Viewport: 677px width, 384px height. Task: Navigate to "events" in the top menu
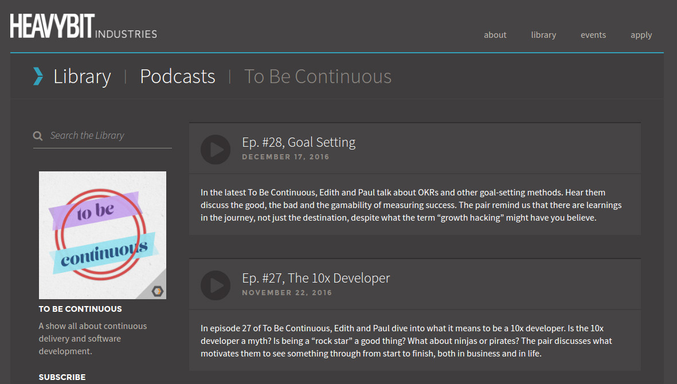pyautogui.click(x=593, y=34)
